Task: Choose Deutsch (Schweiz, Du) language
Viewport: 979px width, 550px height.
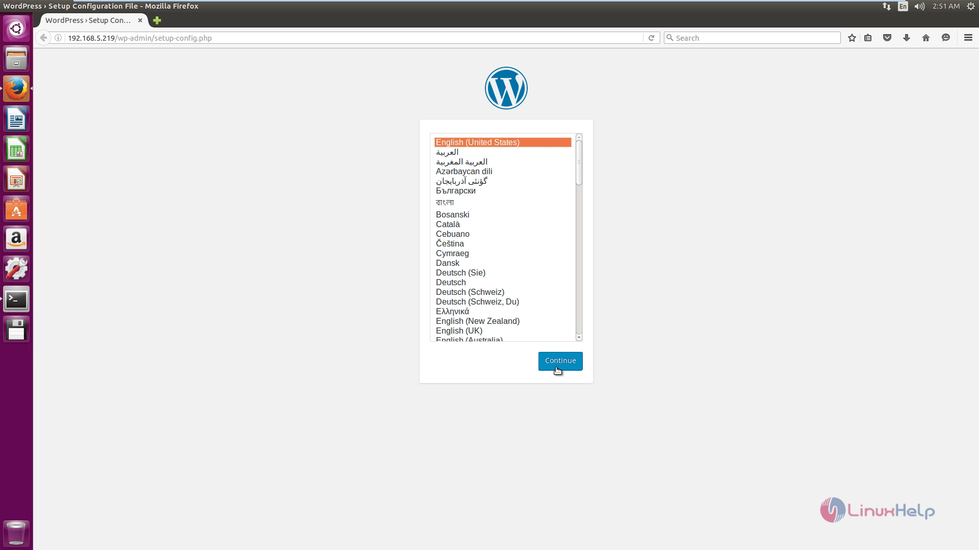Action: pyautogui.click(x=503, y=302)
